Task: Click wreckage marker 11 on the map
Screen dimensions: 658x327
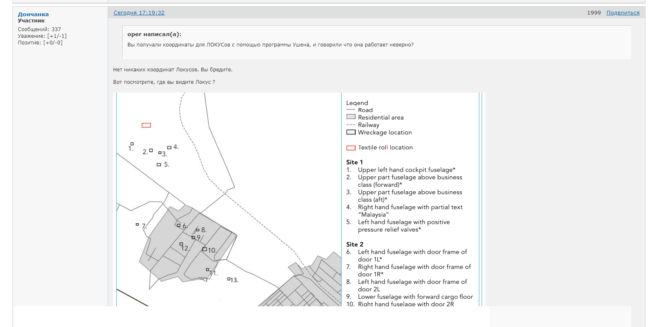Action: 208,270
